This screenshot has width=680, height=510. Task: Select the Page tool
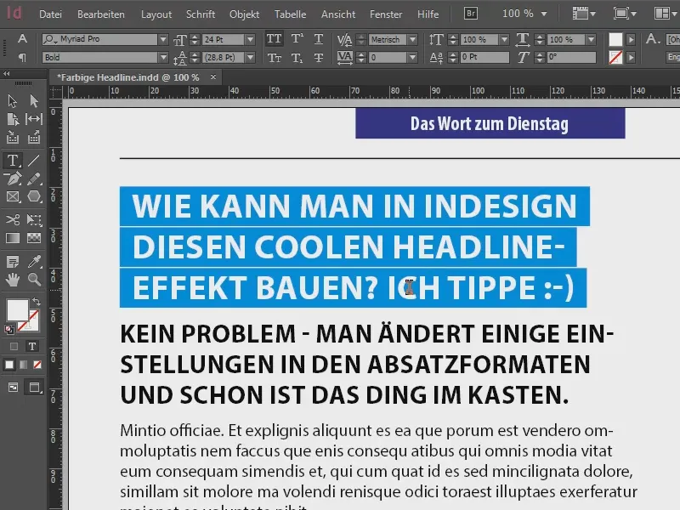tap(12, 119)
